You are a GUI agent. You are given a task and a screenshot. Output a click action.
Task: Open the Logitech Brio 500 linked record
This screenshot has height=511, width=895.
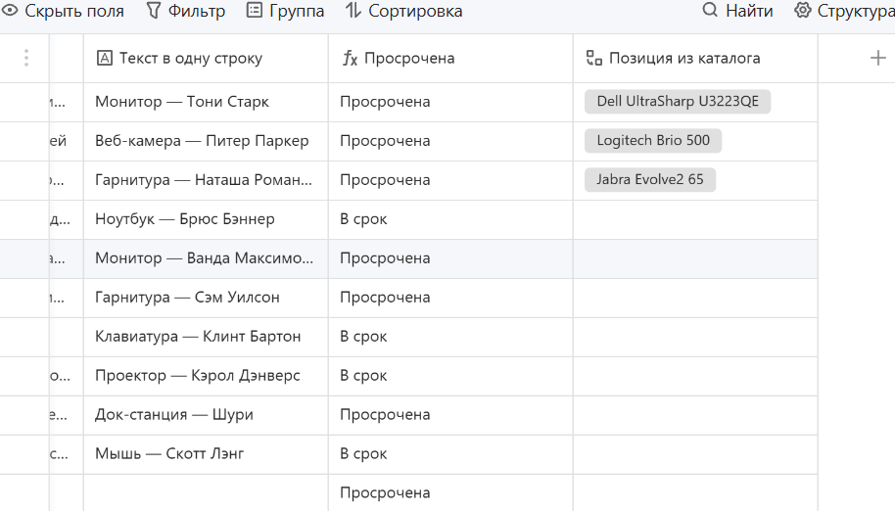[x=653, y=141]
